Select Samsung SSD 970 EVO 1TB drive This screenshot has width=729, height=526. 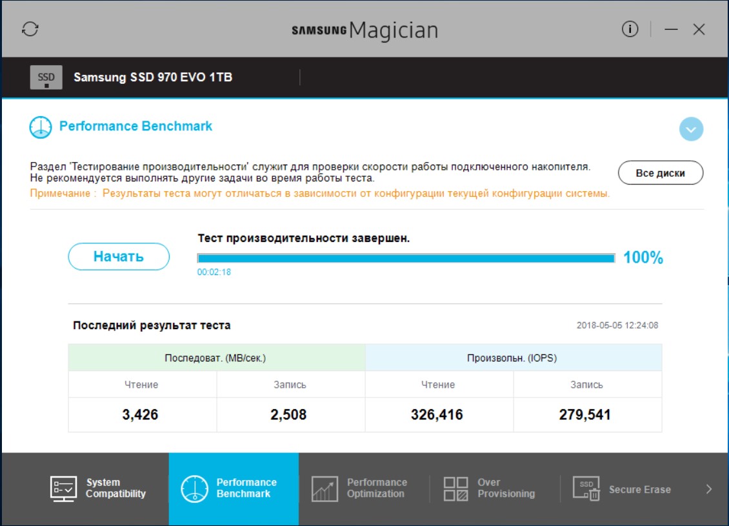click(x=152, y=77)
